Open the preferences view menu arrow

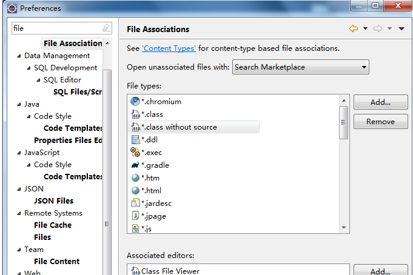[x=401, y=29]
